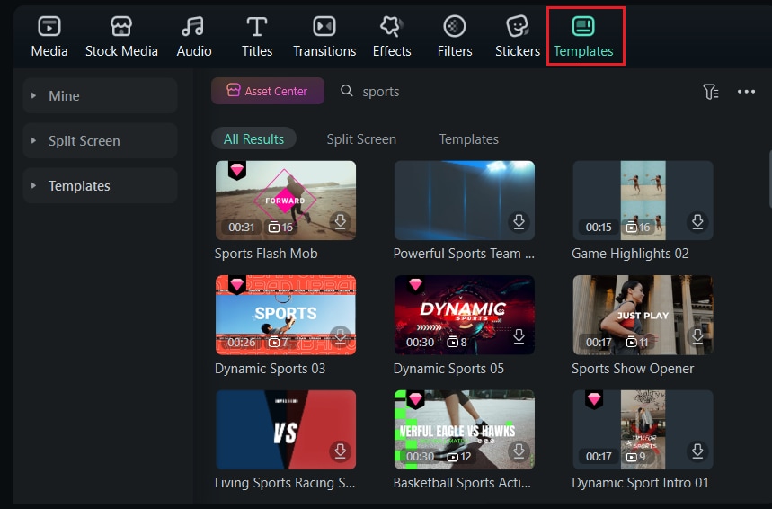
Task: Click the "Dynamic Sports 03" title text
Action: [x=270, y=369]
